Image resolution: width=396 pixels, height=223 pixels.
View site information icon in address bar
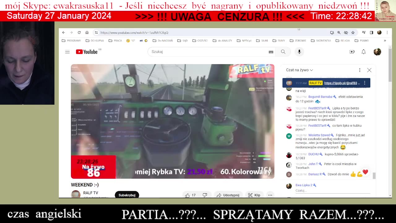[96, 33]
